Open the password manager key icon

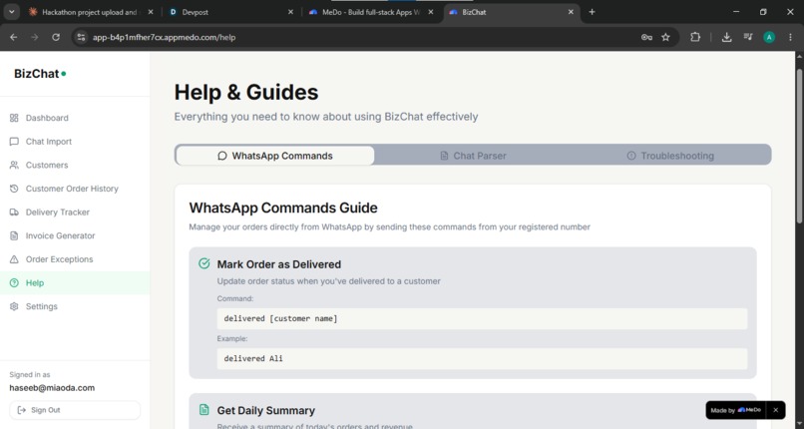click(646, 37)
